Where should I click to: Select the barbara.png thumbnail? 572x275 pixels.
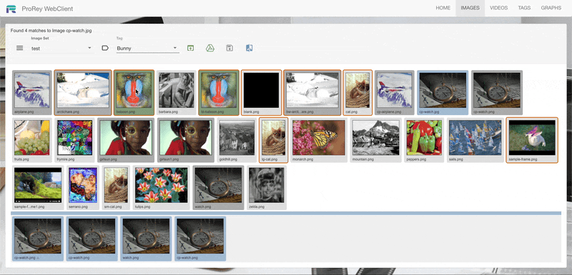[176, 93]
